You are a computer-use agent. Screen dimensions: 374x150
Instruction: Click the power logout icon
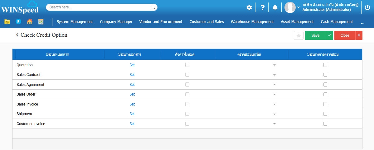tap(367, 7)
